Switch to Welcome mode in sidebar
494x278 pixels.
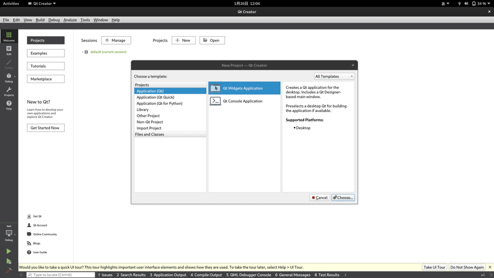(x=9, y=37)
